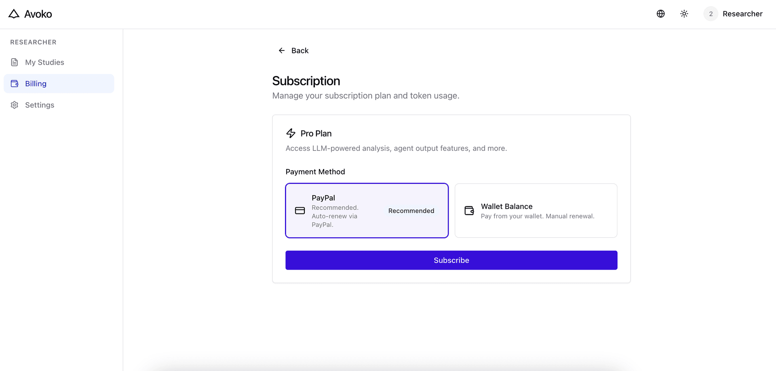
Task: Click the PayPal credit card icon
Action: coord(299,211)
